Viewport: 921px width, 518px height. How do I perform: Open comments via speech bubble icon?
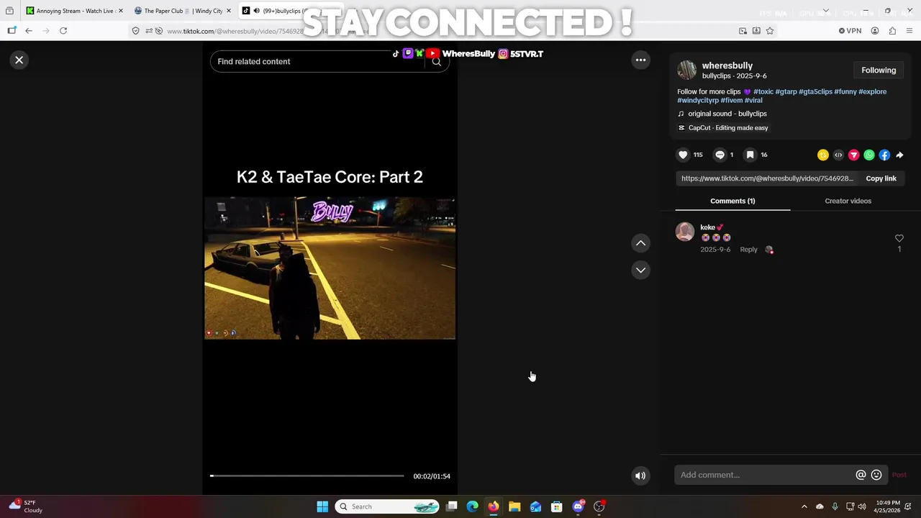(x=720, y=155)
